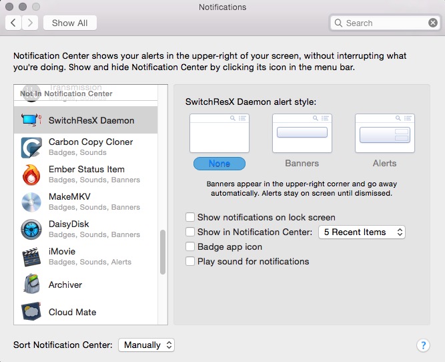Screen dimensions: 445x362
Task: Select DaisyDisk in the app list
Action: (x=85, y=229)
